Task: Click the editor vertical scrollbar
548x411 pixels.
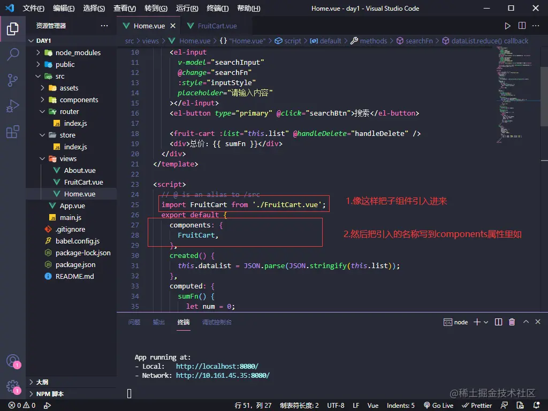Action: (544, 96)
